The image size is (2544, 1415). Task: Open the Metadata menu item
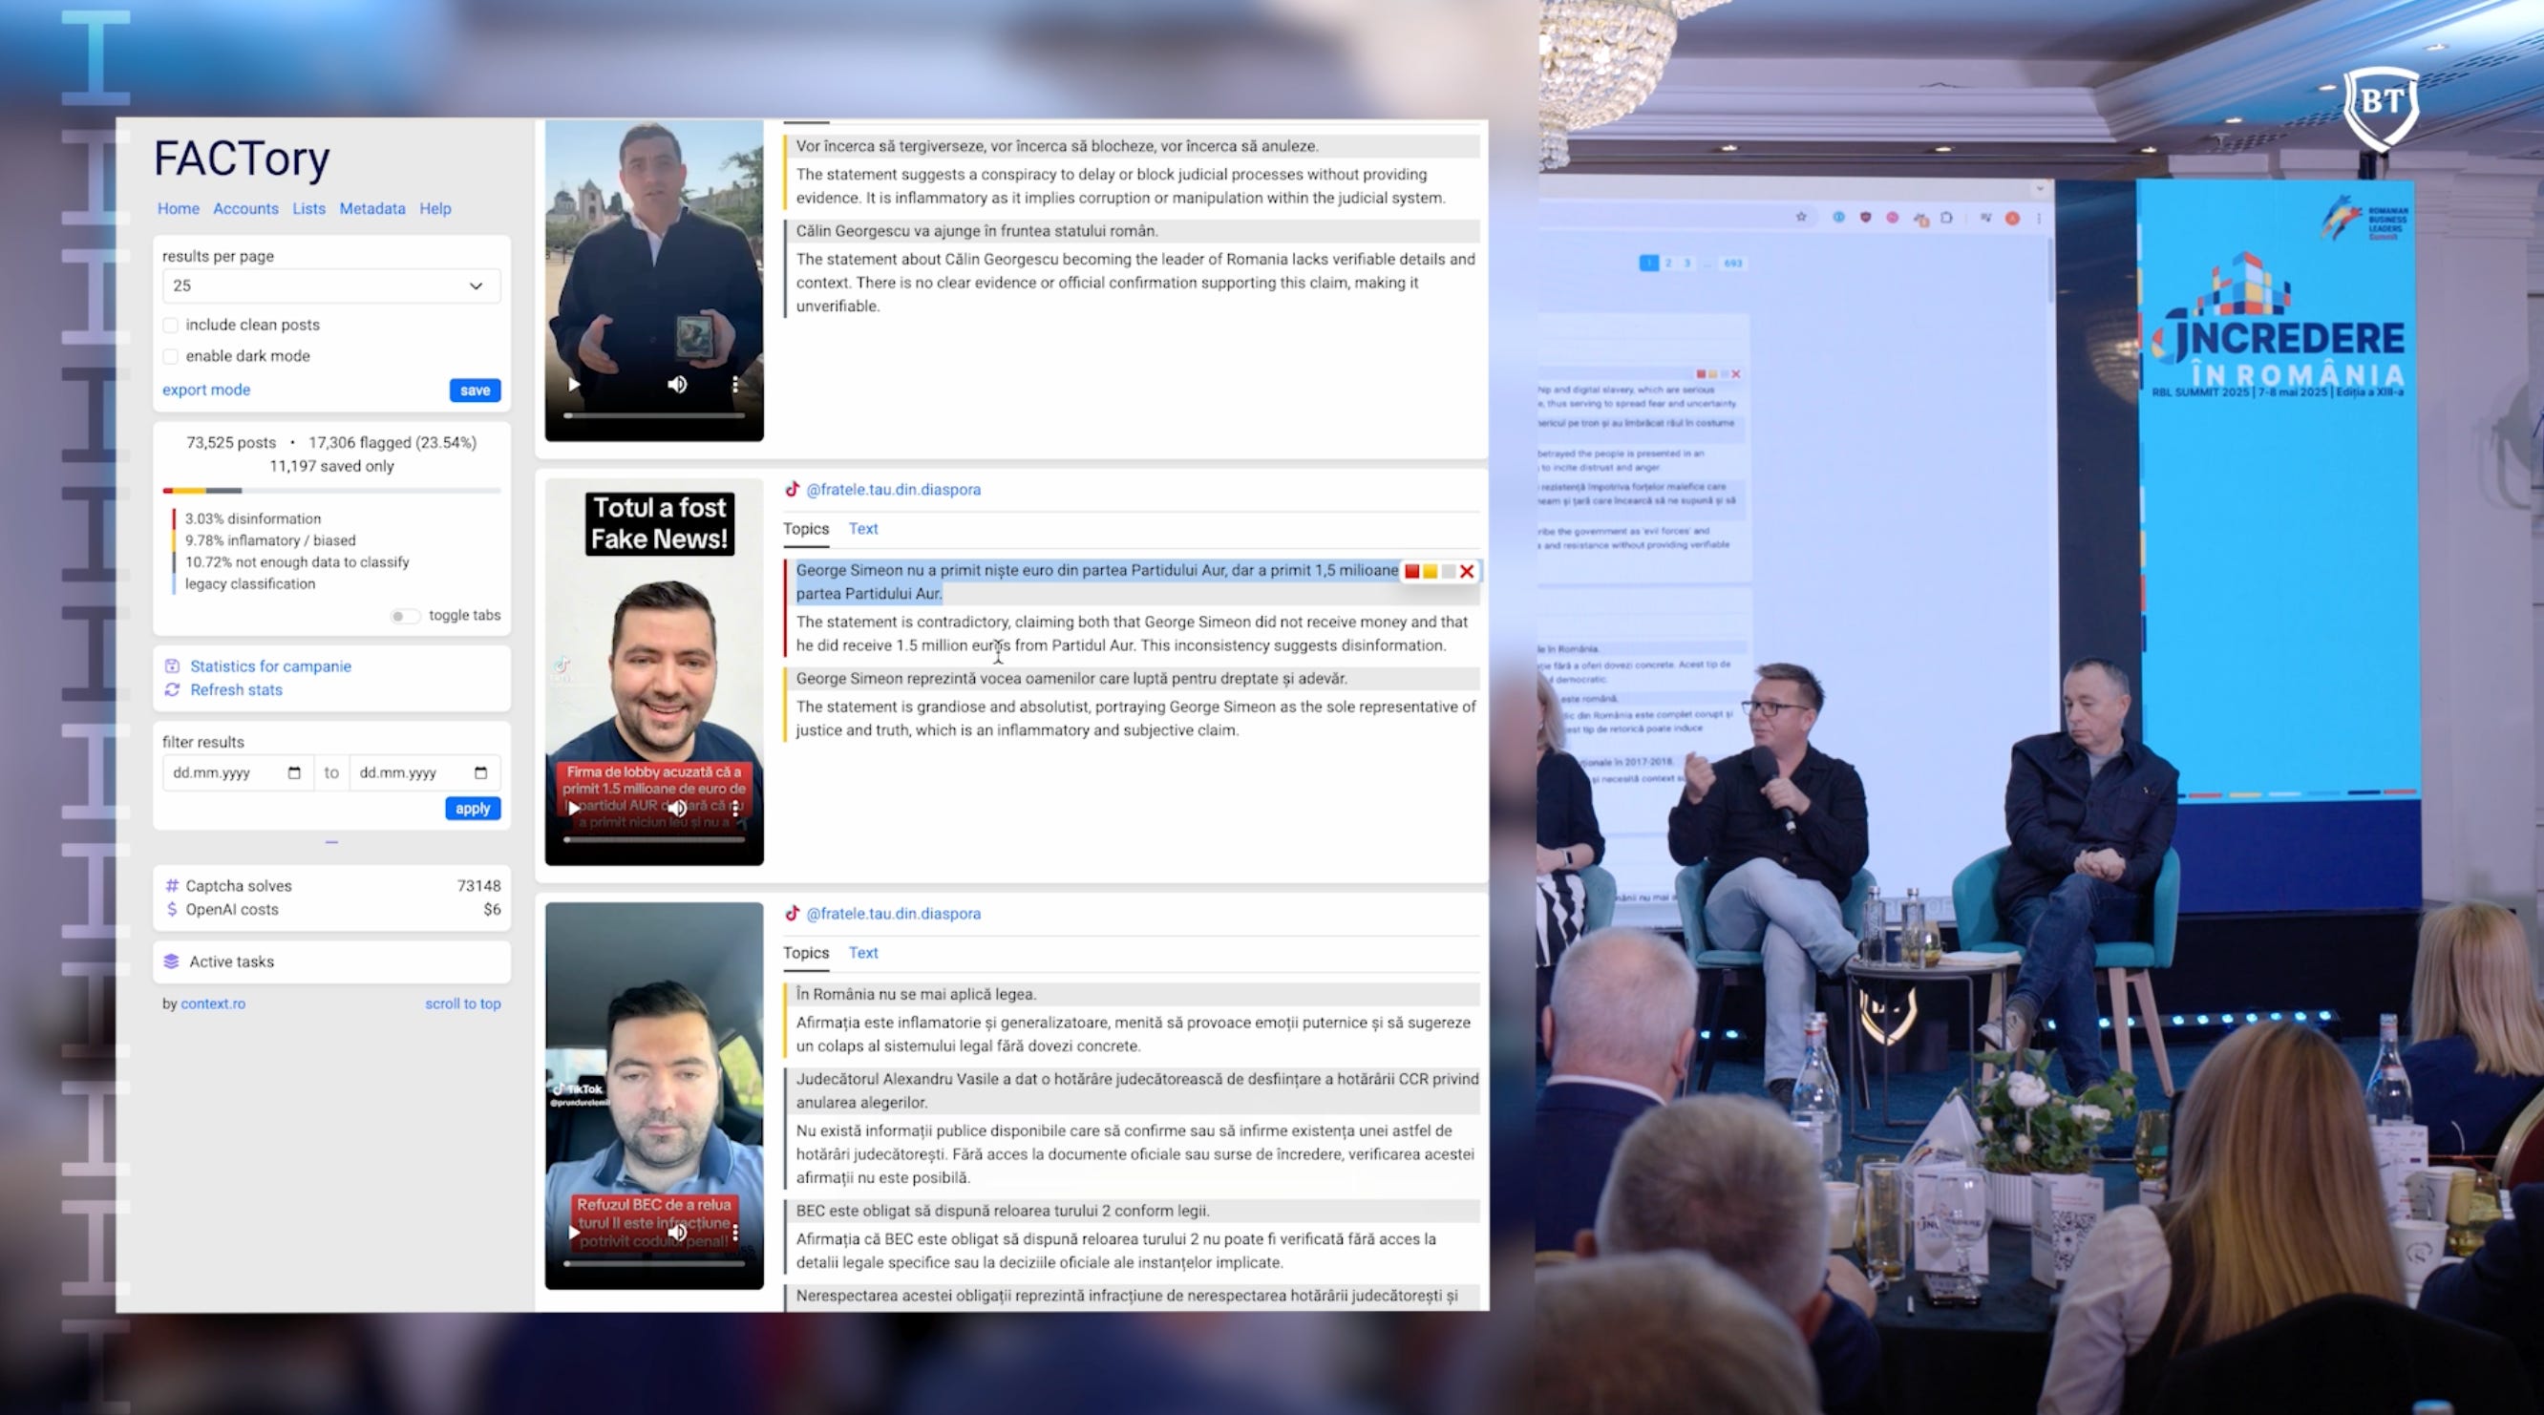point(372,208)
